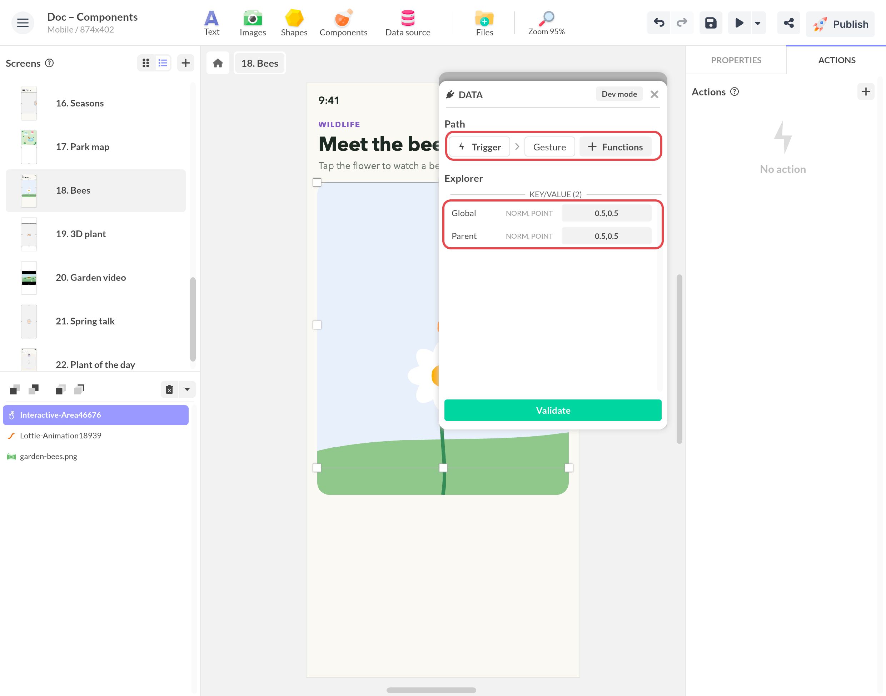Click the canvas vertical scrollbar

(x=679, y=359)
